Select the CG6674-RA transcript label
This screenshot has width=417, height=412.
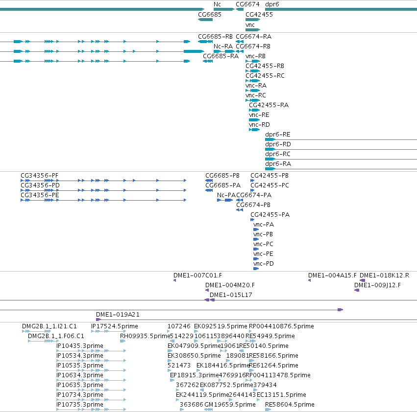(x=254, y=37)
